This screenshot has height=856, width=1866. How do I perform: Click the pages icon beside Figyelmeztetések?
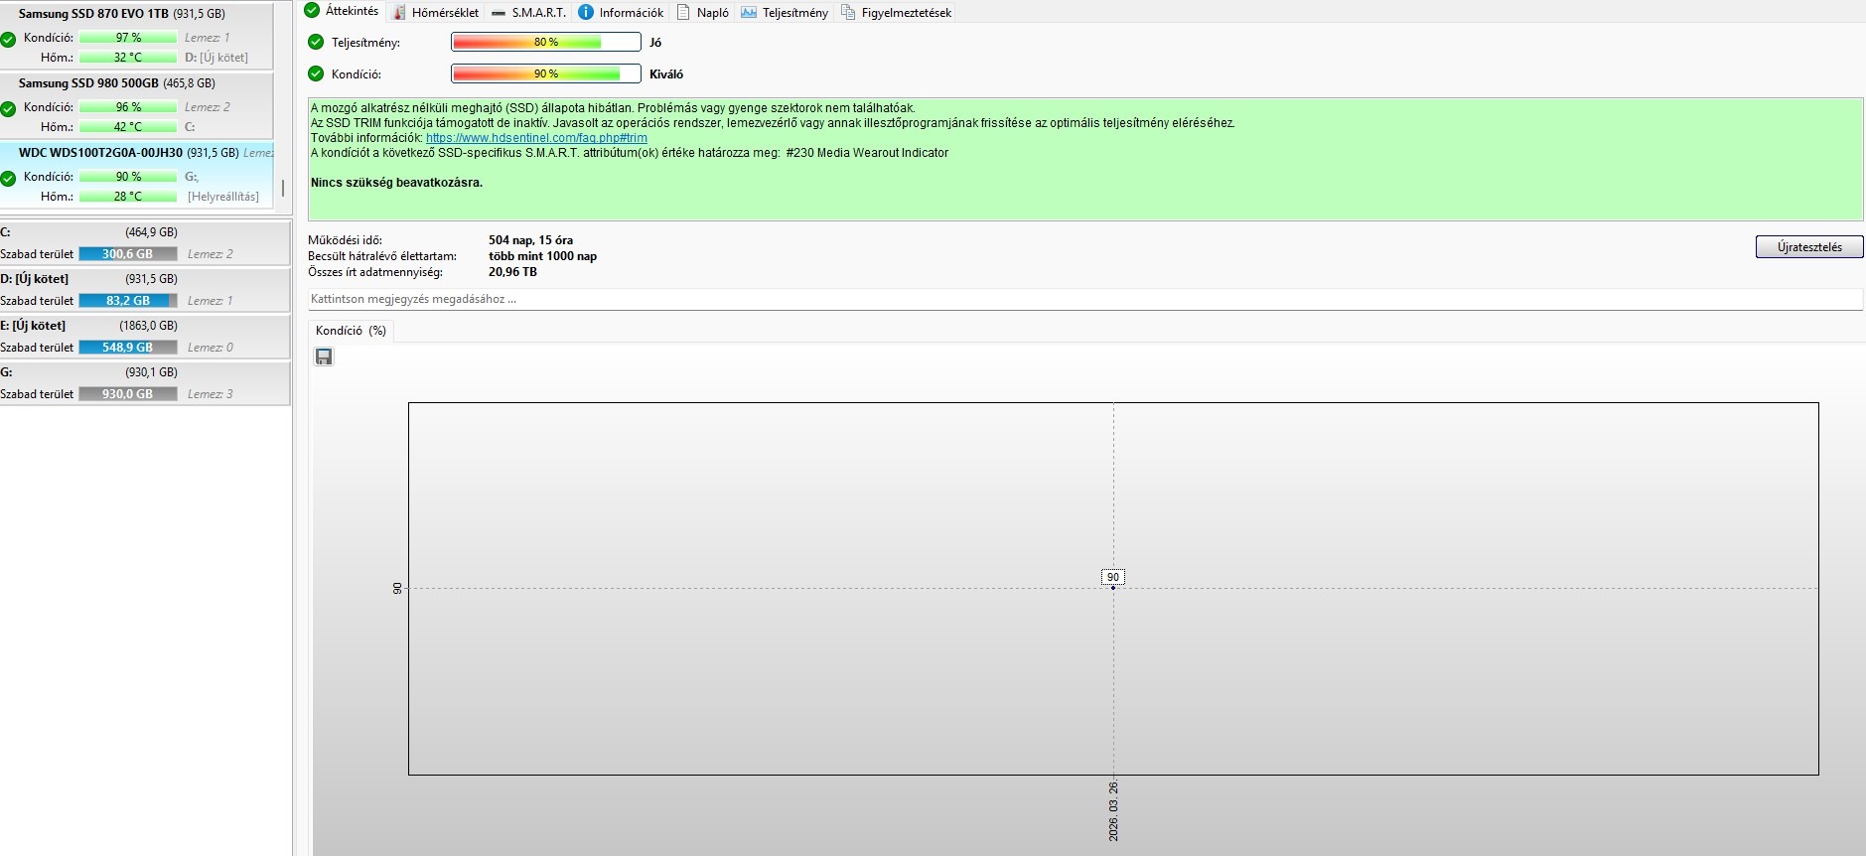pyautogui.click(x=848, y=12)
